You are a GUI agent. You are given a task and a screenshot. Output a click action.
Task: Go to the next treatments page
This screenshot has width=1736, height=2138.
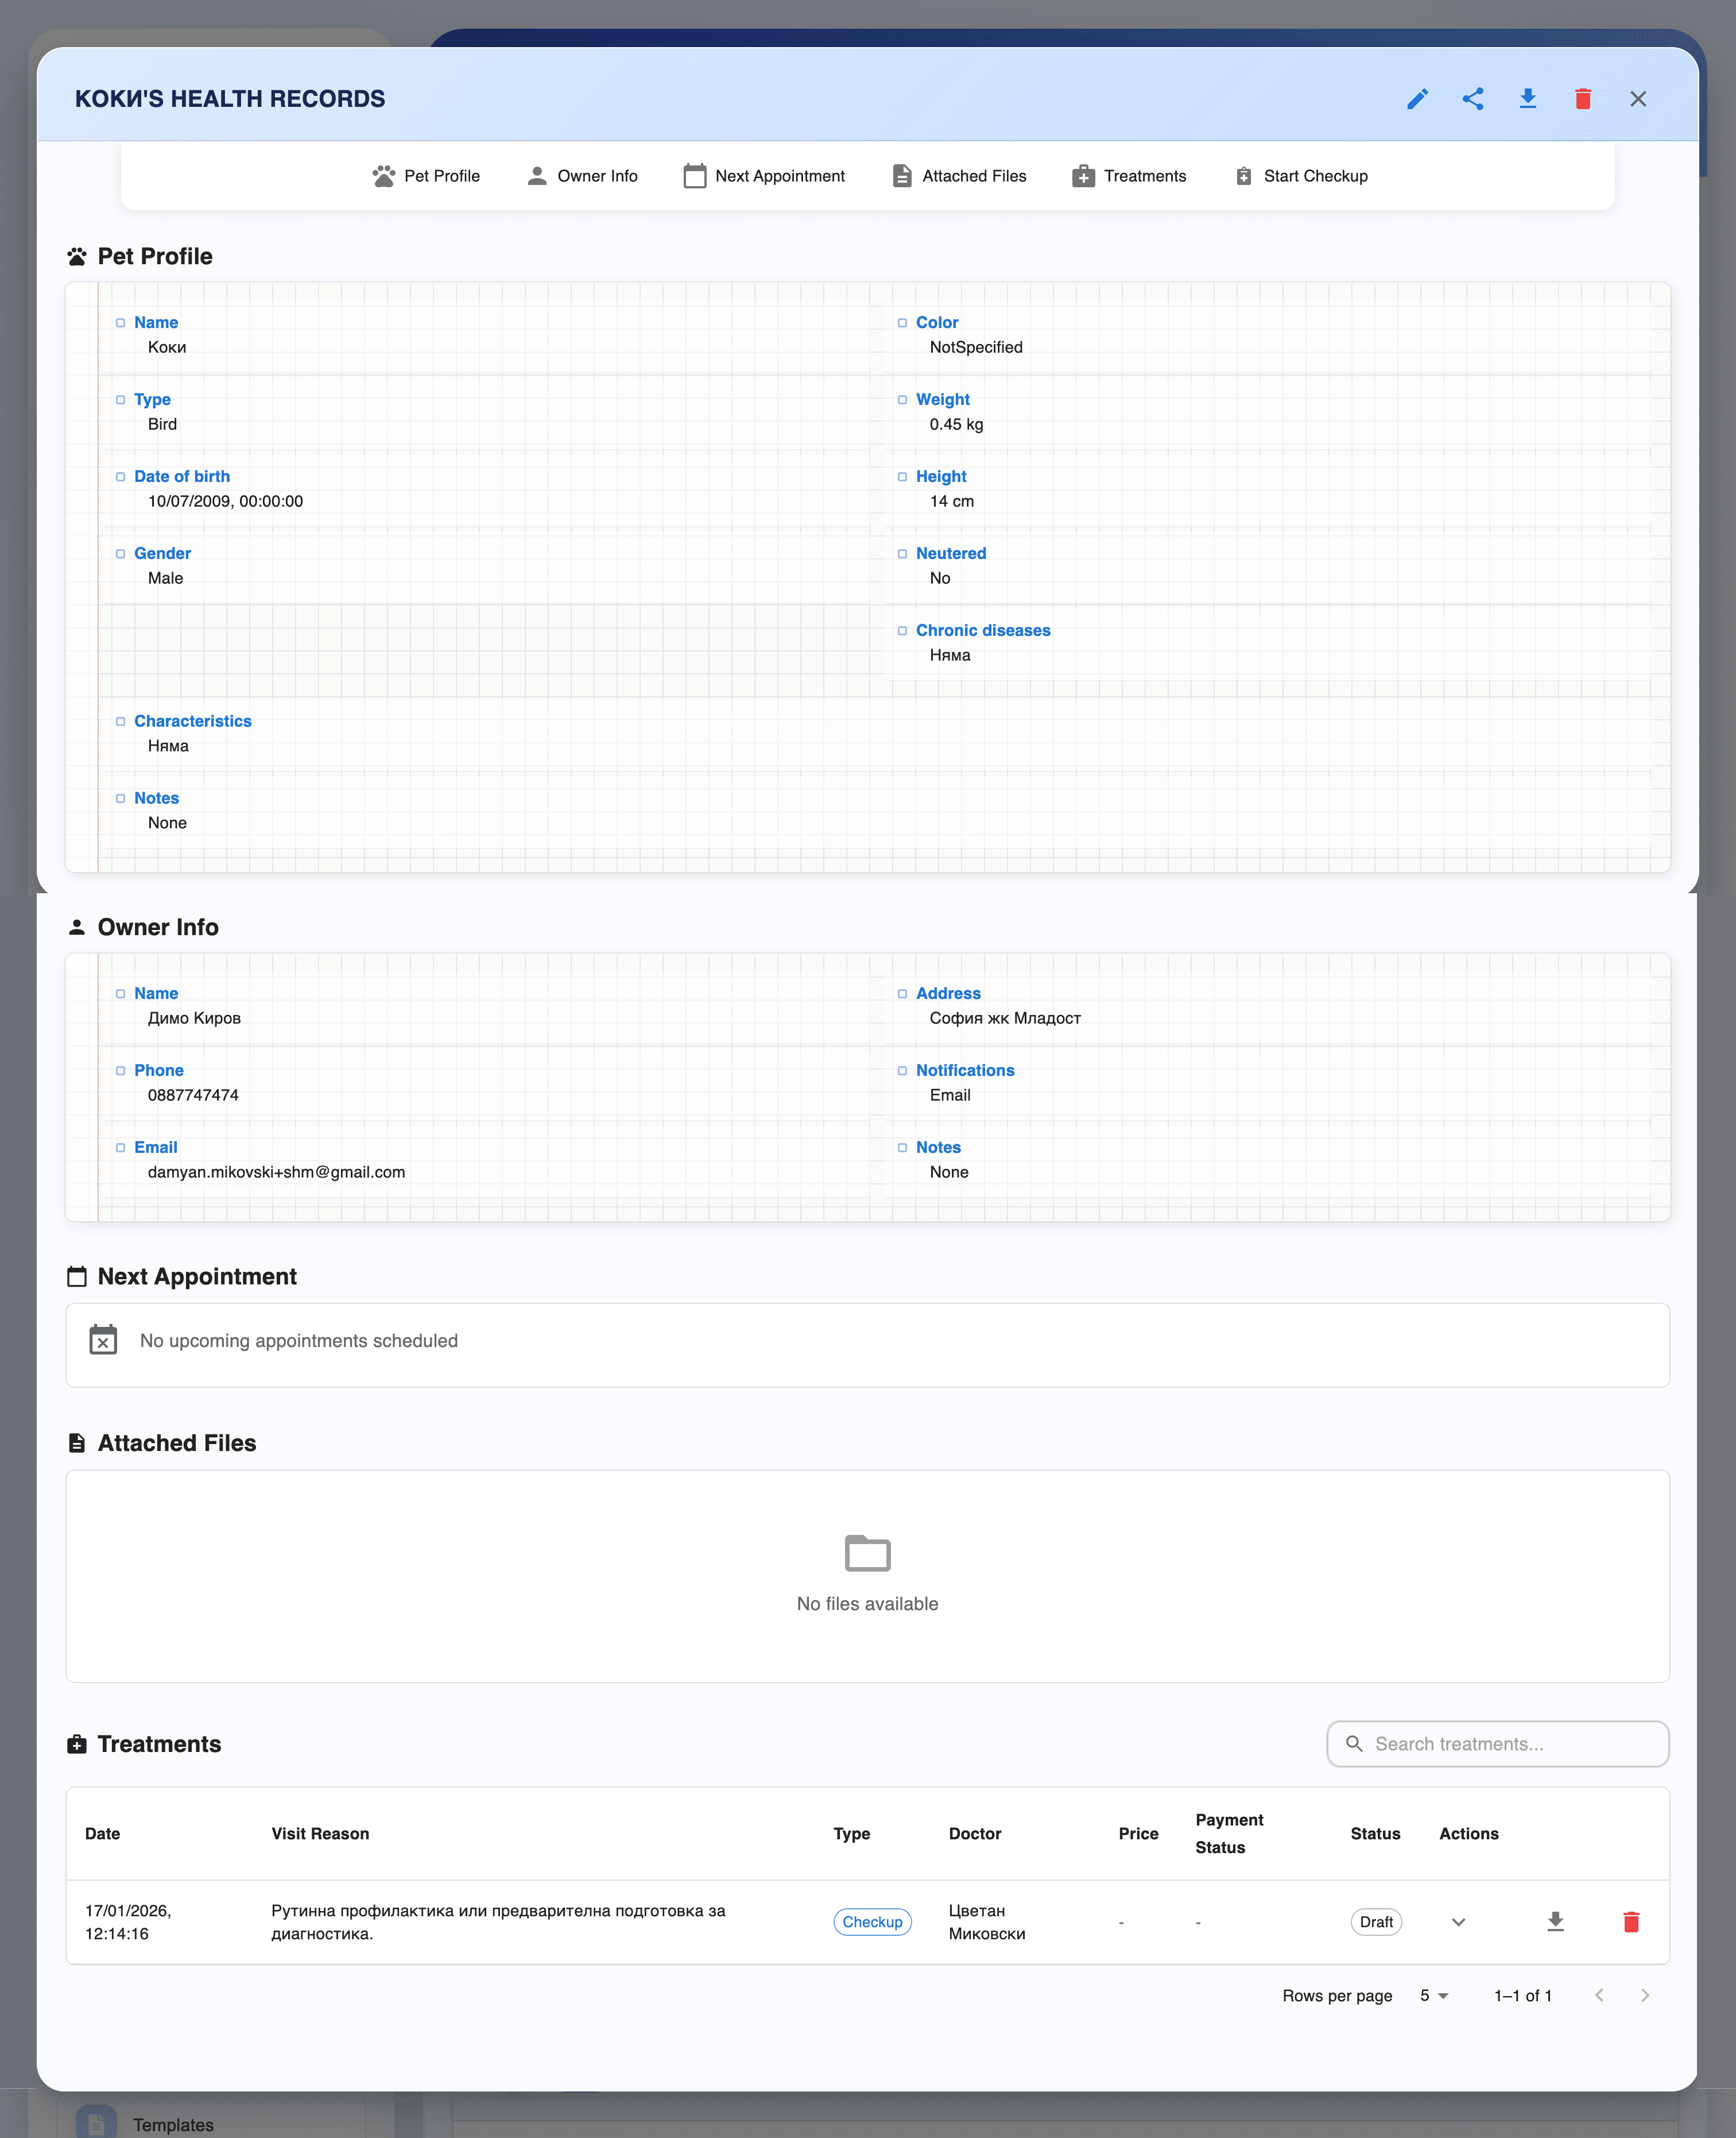point(1645,1996)
